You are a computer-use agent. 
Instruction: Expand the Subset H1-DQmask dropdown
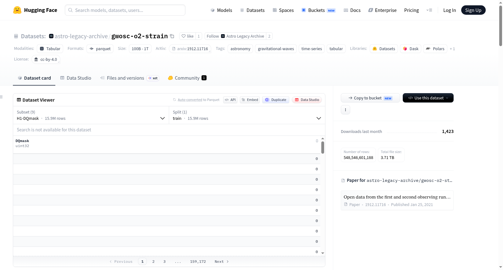91,115
